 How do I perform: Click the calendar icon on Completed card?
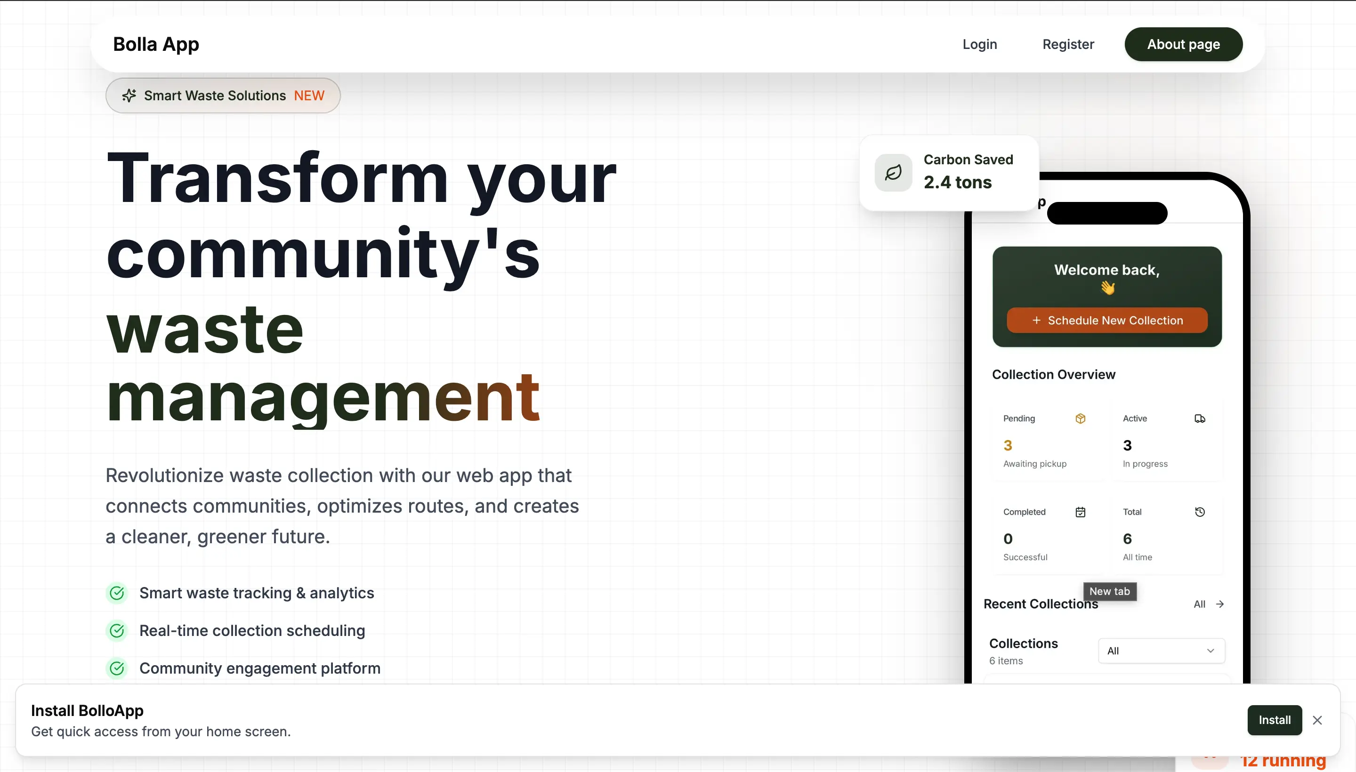pyautogui.click(x=1080, y=512)
